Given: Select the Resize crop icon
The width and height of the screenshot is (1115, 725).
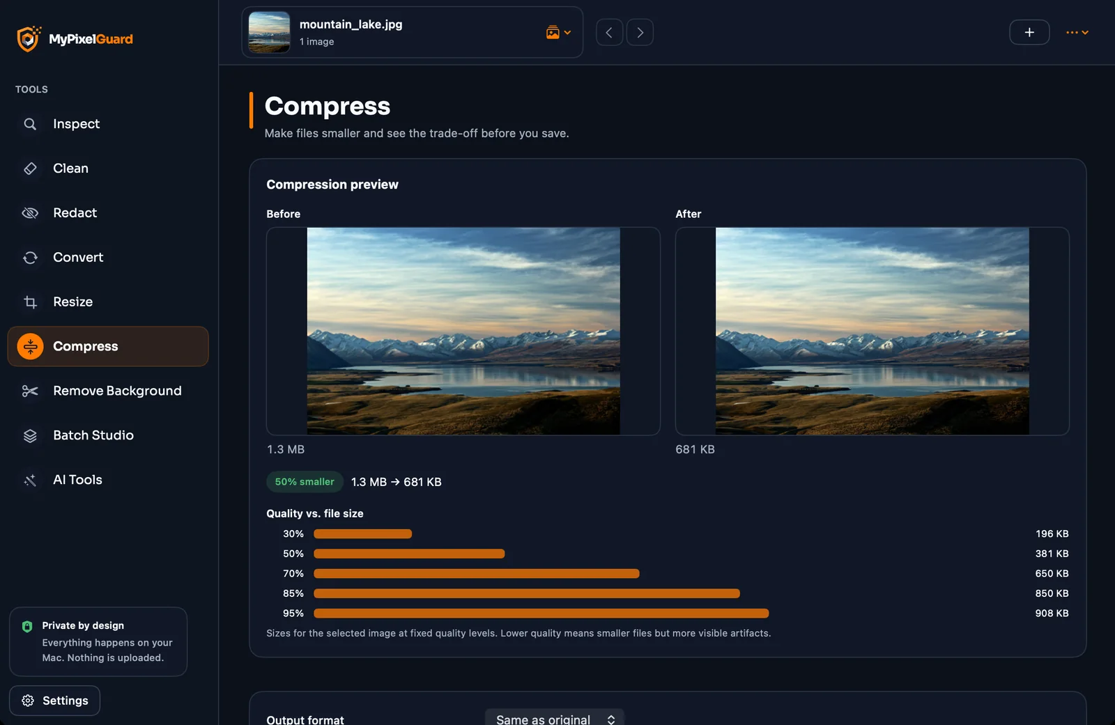Looking at the screenshot, I should point(30,302).
